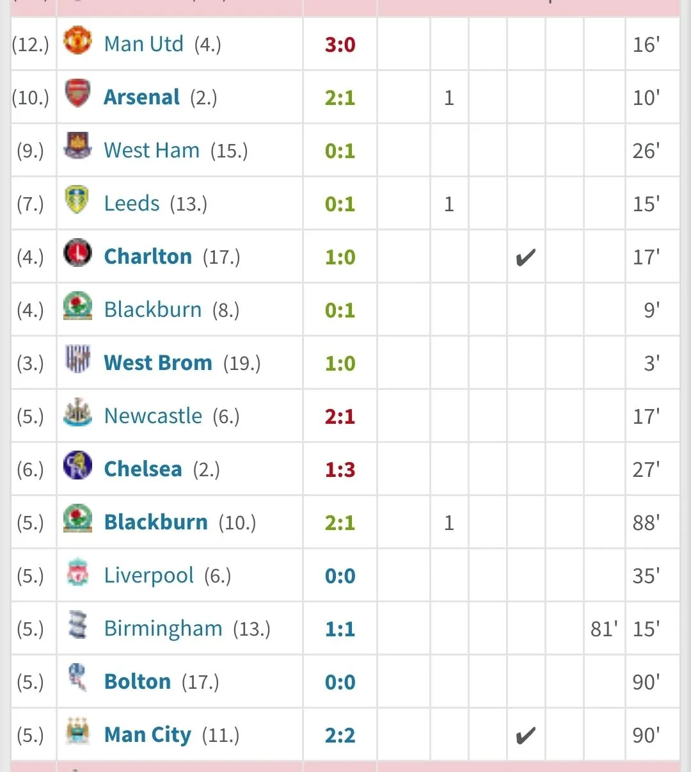
Task: Click the checkmark in the Man City row
Action: [525, 736]
